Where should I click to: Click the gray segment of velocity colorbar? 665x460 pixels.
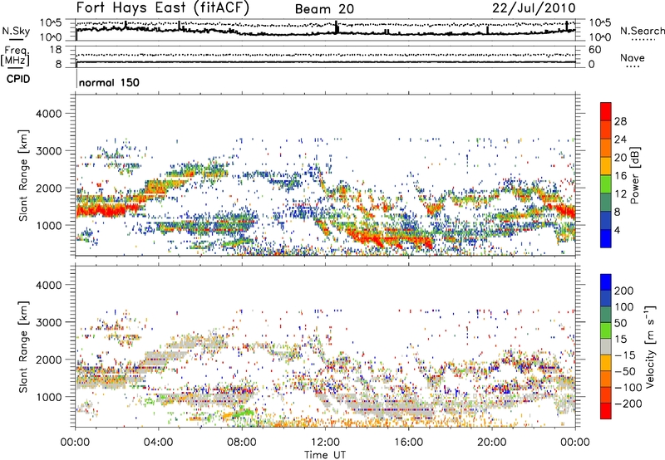coord(606,346)
